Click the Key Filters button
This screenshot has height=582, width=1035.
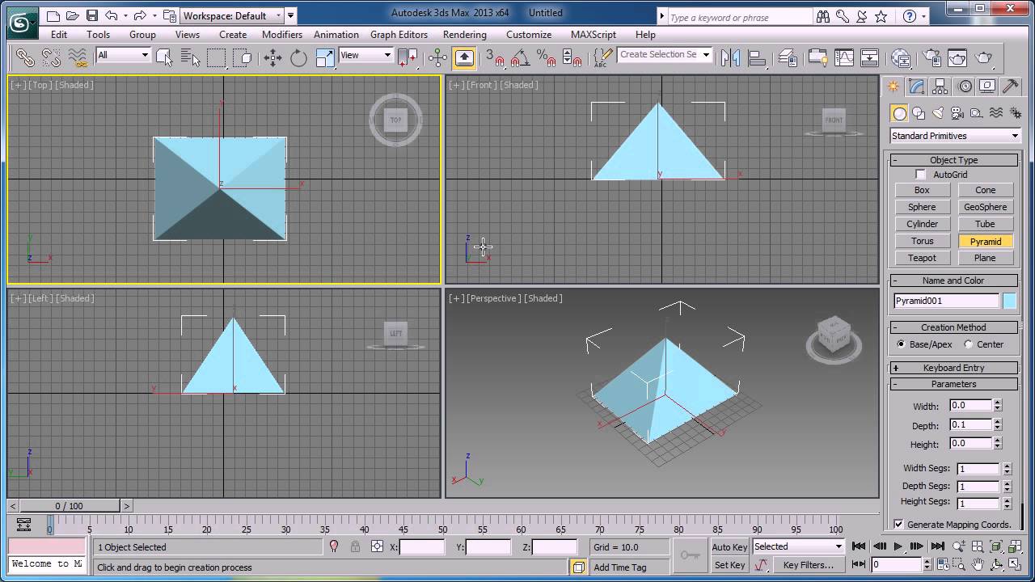coord(808,565)
